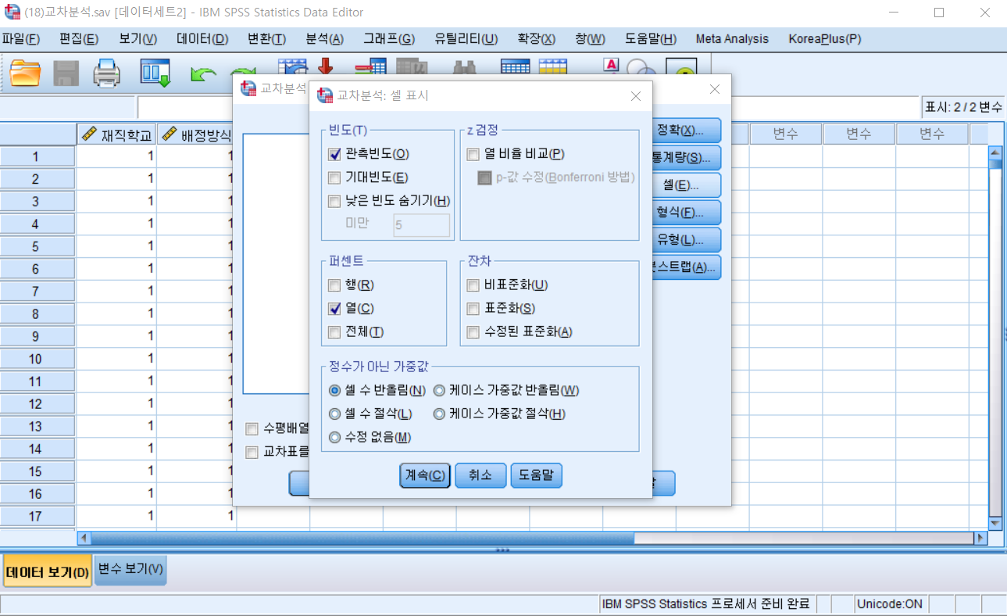Enable the 행(R) percent checkbox
Image resolution: width=1007 pixels, height=616 pixels.
(x=334, y=285)
